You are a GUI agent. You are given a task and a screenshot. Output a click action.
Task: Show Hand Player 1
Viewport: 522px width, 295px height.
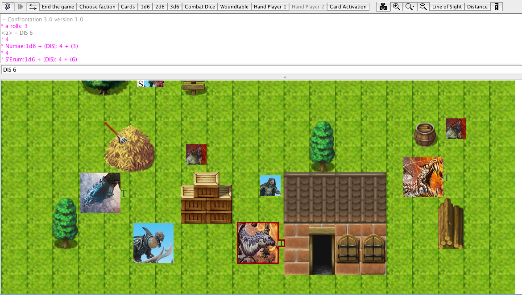270,7
